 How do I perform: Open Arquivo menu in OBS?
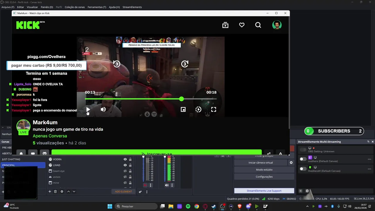(8, 7)
